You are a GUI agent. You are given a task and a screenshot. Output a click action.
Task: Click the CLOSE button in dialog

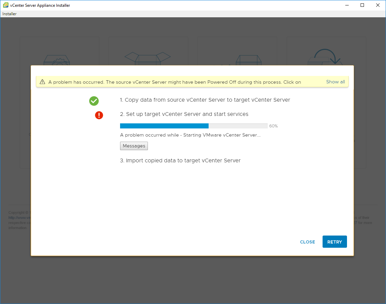(x=307, y=242)
